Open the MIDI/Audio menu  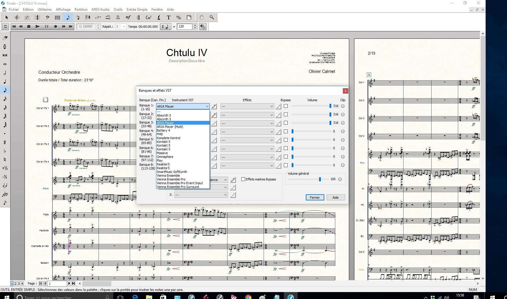pyautogui.click(x=101, y=10)
